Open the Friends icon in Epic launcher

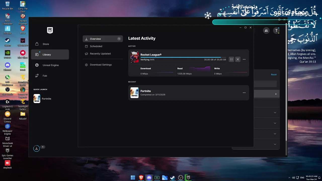266,31
